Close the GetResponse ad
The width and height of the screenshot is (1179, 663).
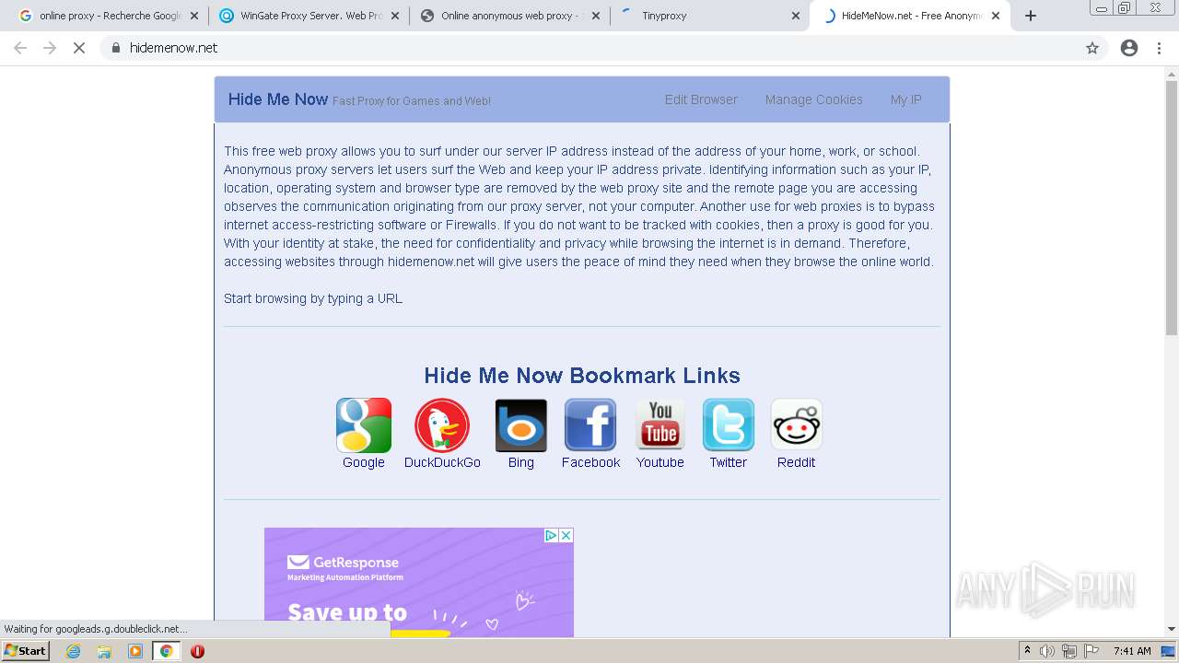566,535
